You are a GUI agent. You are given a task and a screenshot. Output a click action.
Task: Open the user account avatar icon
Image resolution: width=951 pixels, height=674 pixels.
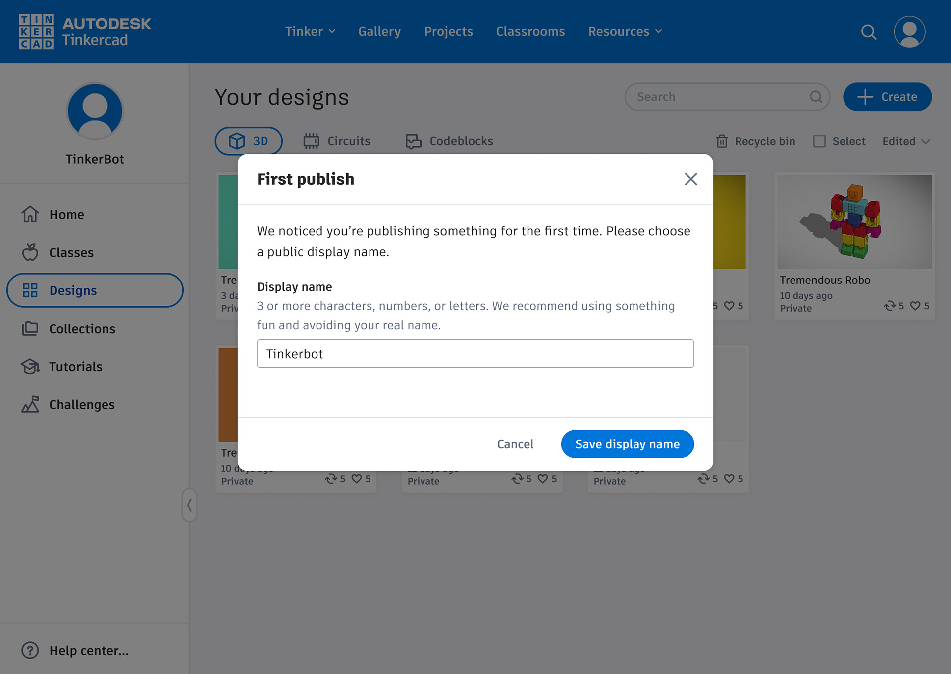909,32
